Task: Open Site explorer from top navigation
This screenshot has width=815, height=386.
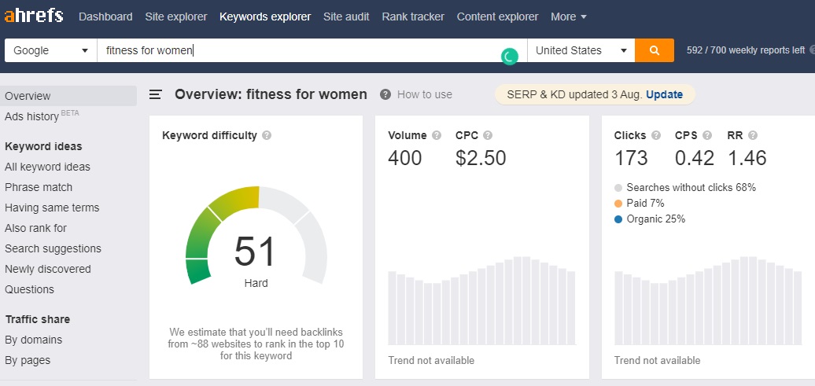Action: click(x=176, y=17)
